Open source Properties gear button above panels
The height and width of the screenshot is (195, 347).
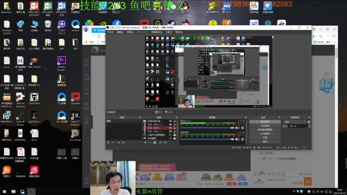coord(158,112)
